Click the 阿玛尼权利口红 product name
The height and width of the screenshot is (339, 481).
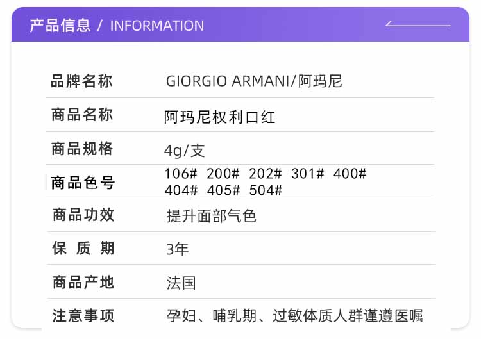pos(220,117)
